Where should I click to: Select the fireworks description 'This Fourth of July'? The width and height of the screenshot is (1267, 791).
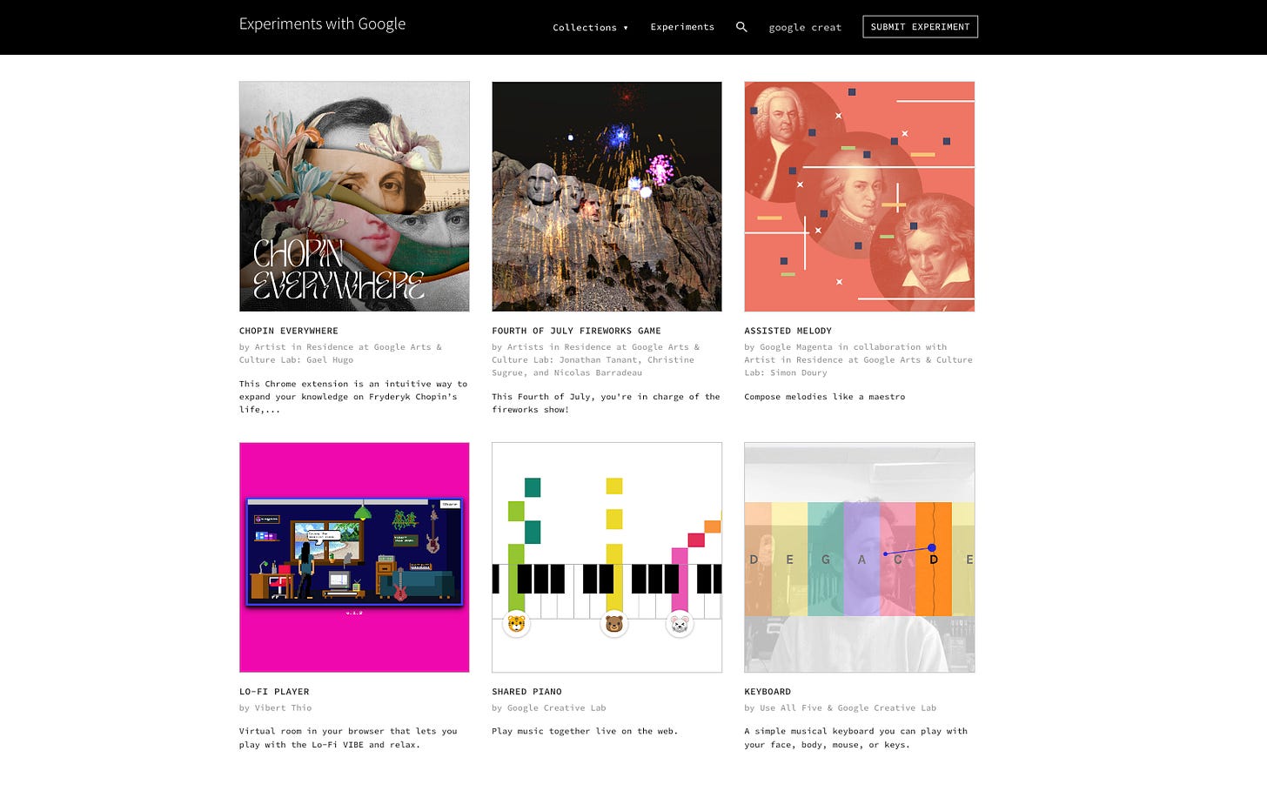point(606,403)
